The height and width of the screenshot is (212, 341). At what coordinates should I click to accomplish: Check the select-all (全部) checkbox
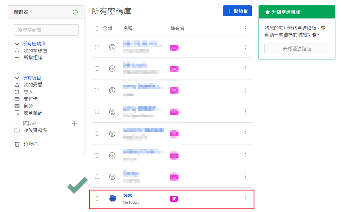click(97, 29)
